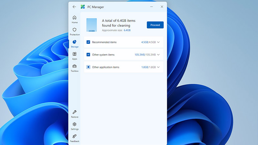Viewport: 258px width, 145px height.
Task: Open the Restore tool
Action: 74,114
